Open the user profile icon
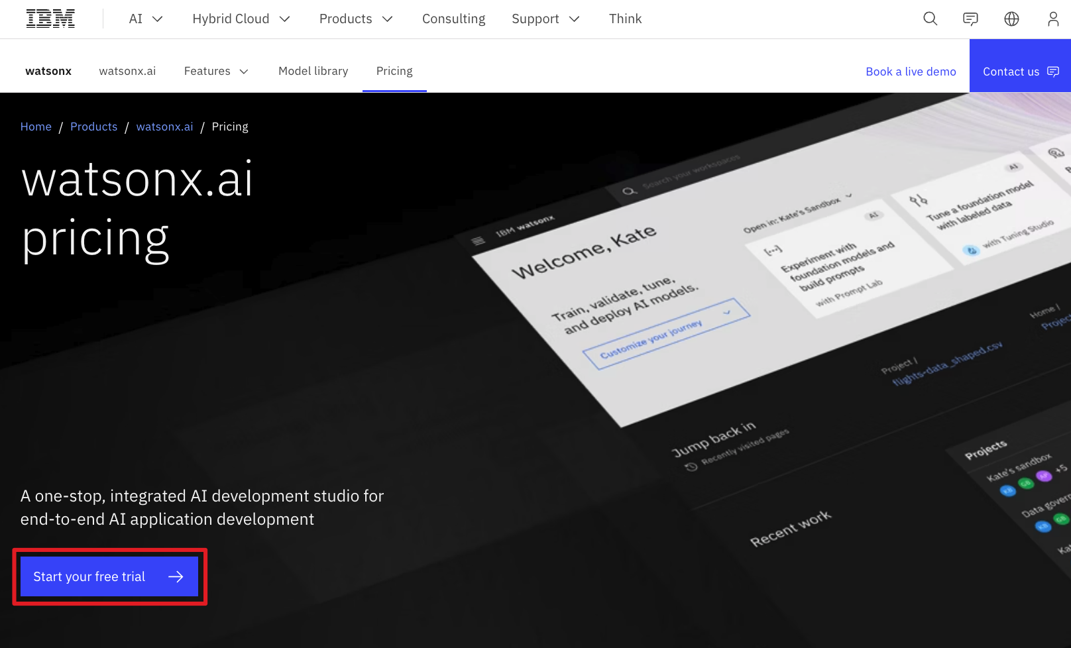The height and width of the screenshot is (648, 1071). click(x=1052, y=19)
